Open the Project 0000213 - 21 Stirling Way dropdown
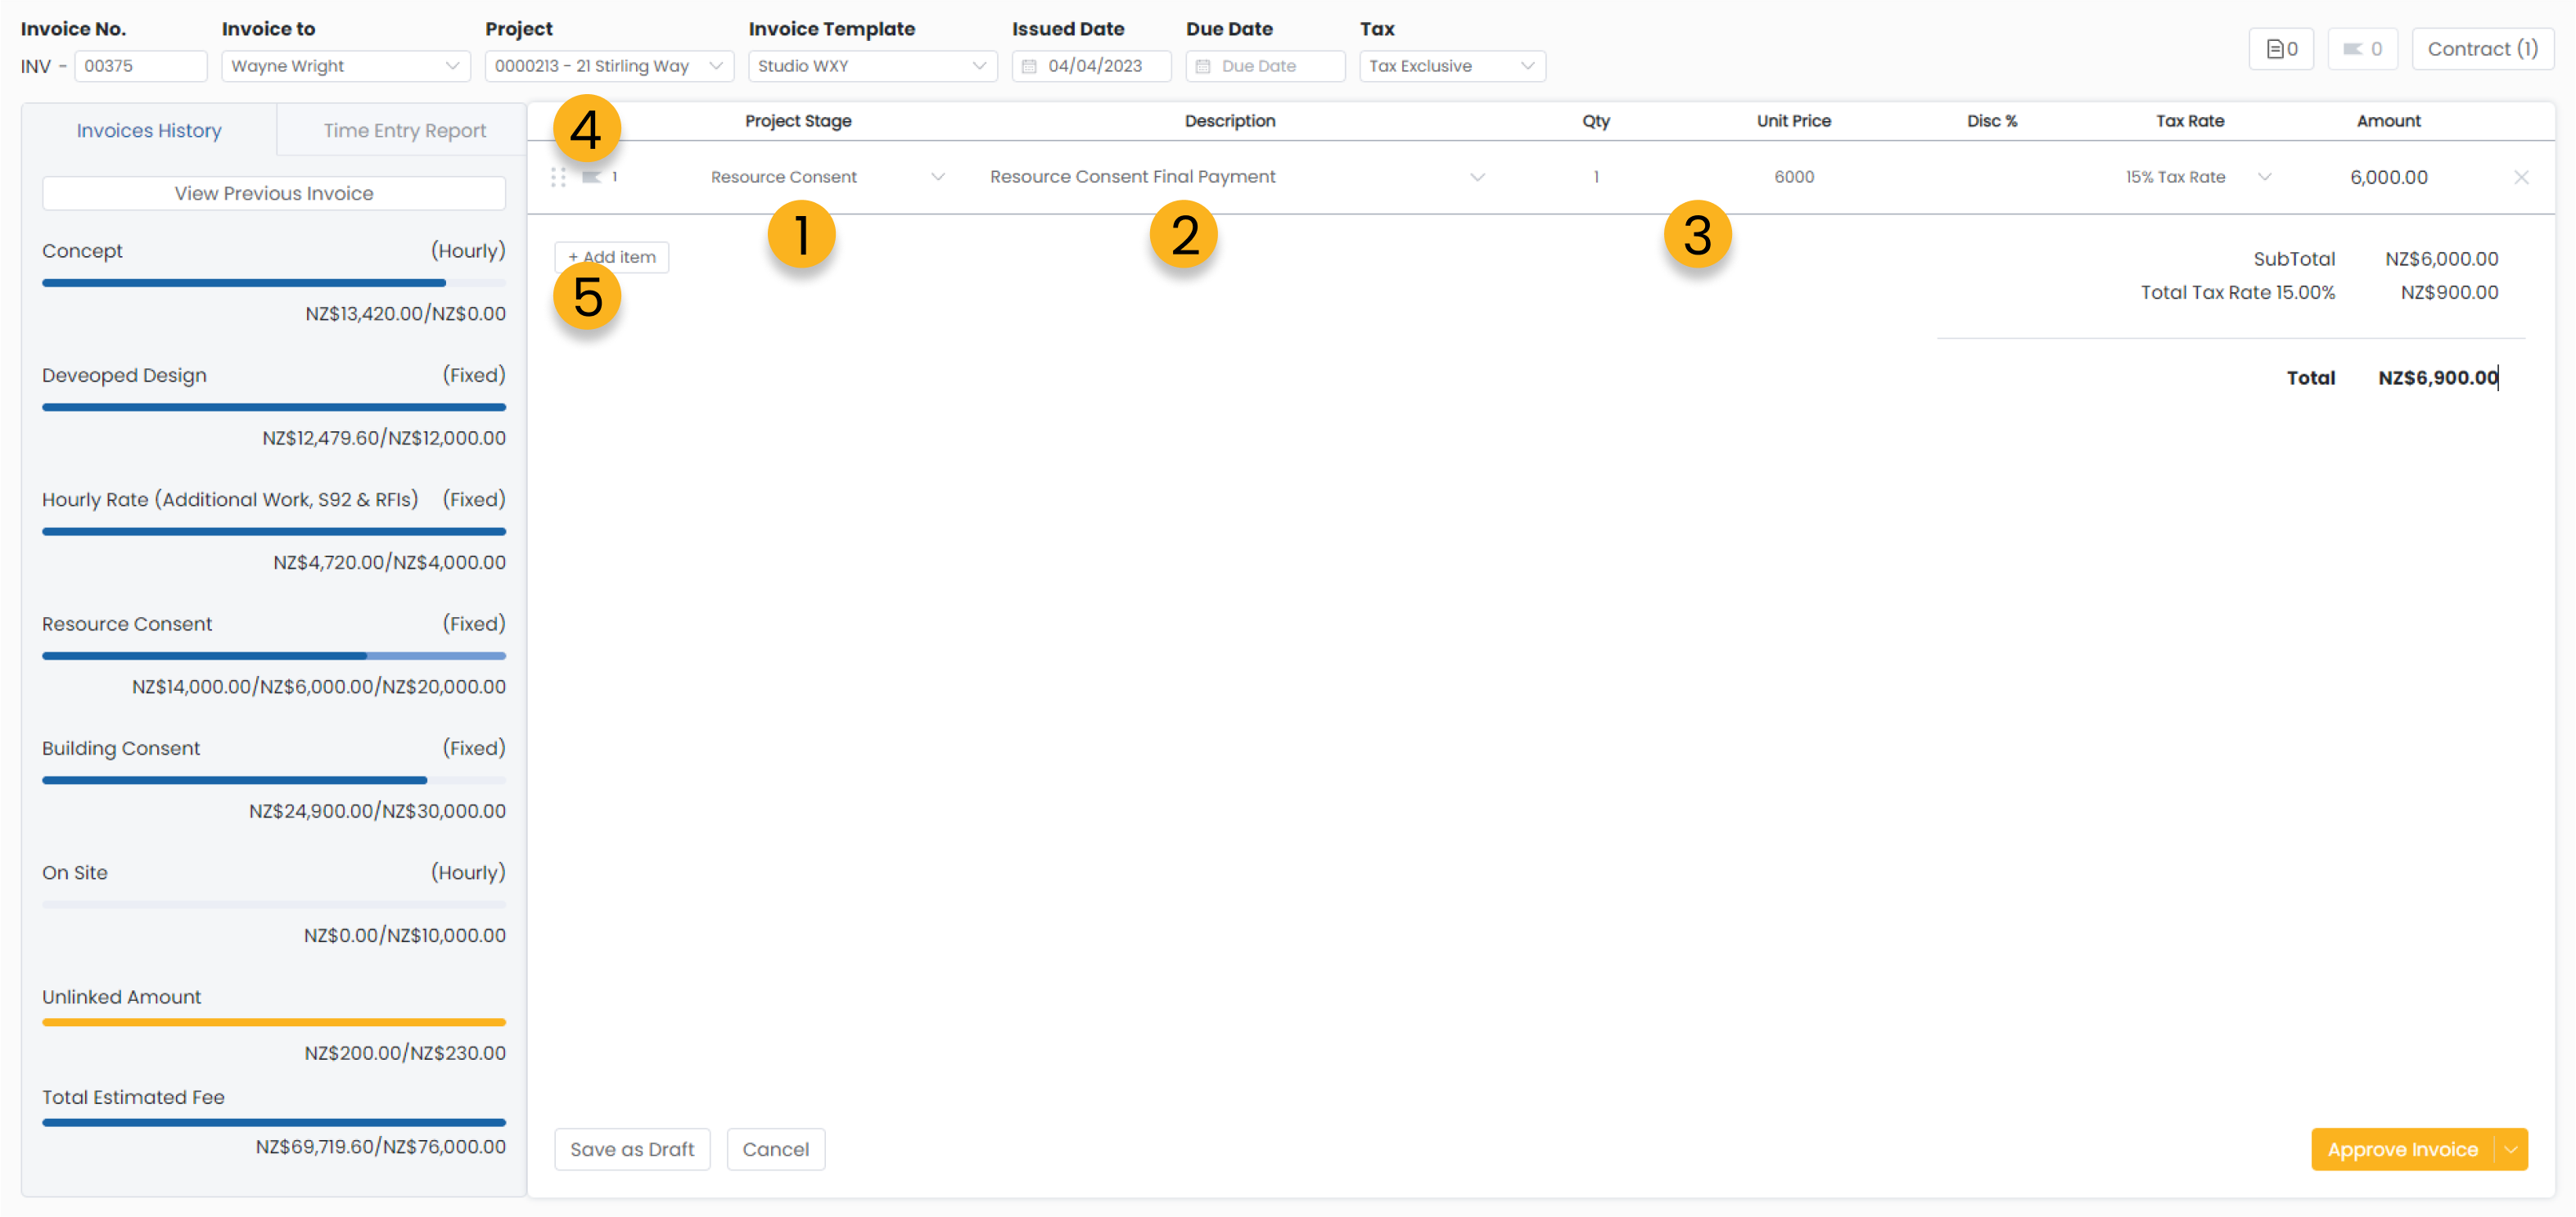Image resolution: width=2576 pixels, height=1217 pixels. click(x=609, y=66)
